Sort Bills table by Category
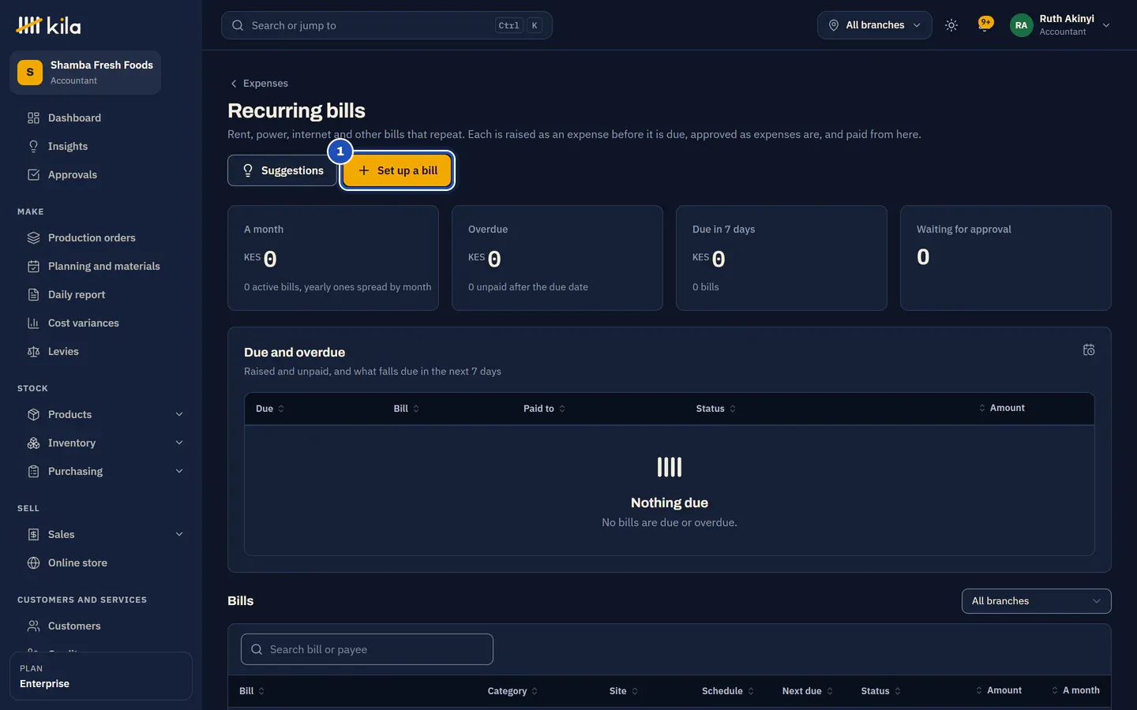1137x710 pixels. point(512,691)
